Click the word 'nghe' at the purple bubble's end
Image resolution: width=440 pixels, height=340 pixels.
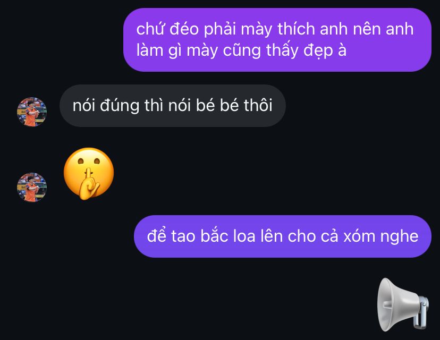399,236
